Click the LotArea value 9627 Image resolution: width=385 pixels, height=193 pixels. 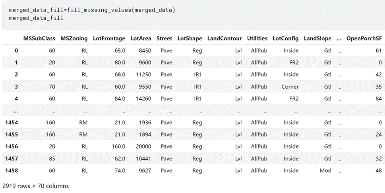[x=145, y=171]
